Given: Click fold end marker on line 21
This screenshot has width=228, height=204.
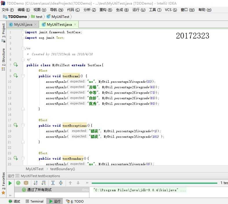Looking at the screenshot, I should (x=23, y=142).
